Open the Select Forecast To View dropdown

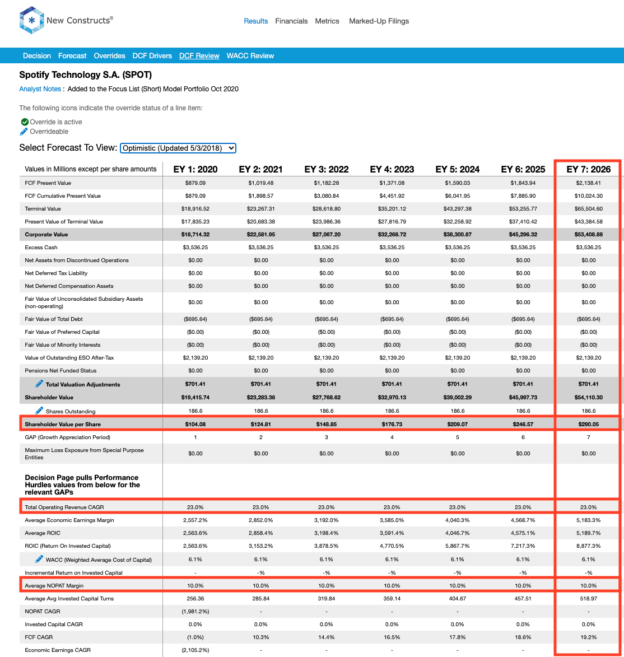pos(178,148)
